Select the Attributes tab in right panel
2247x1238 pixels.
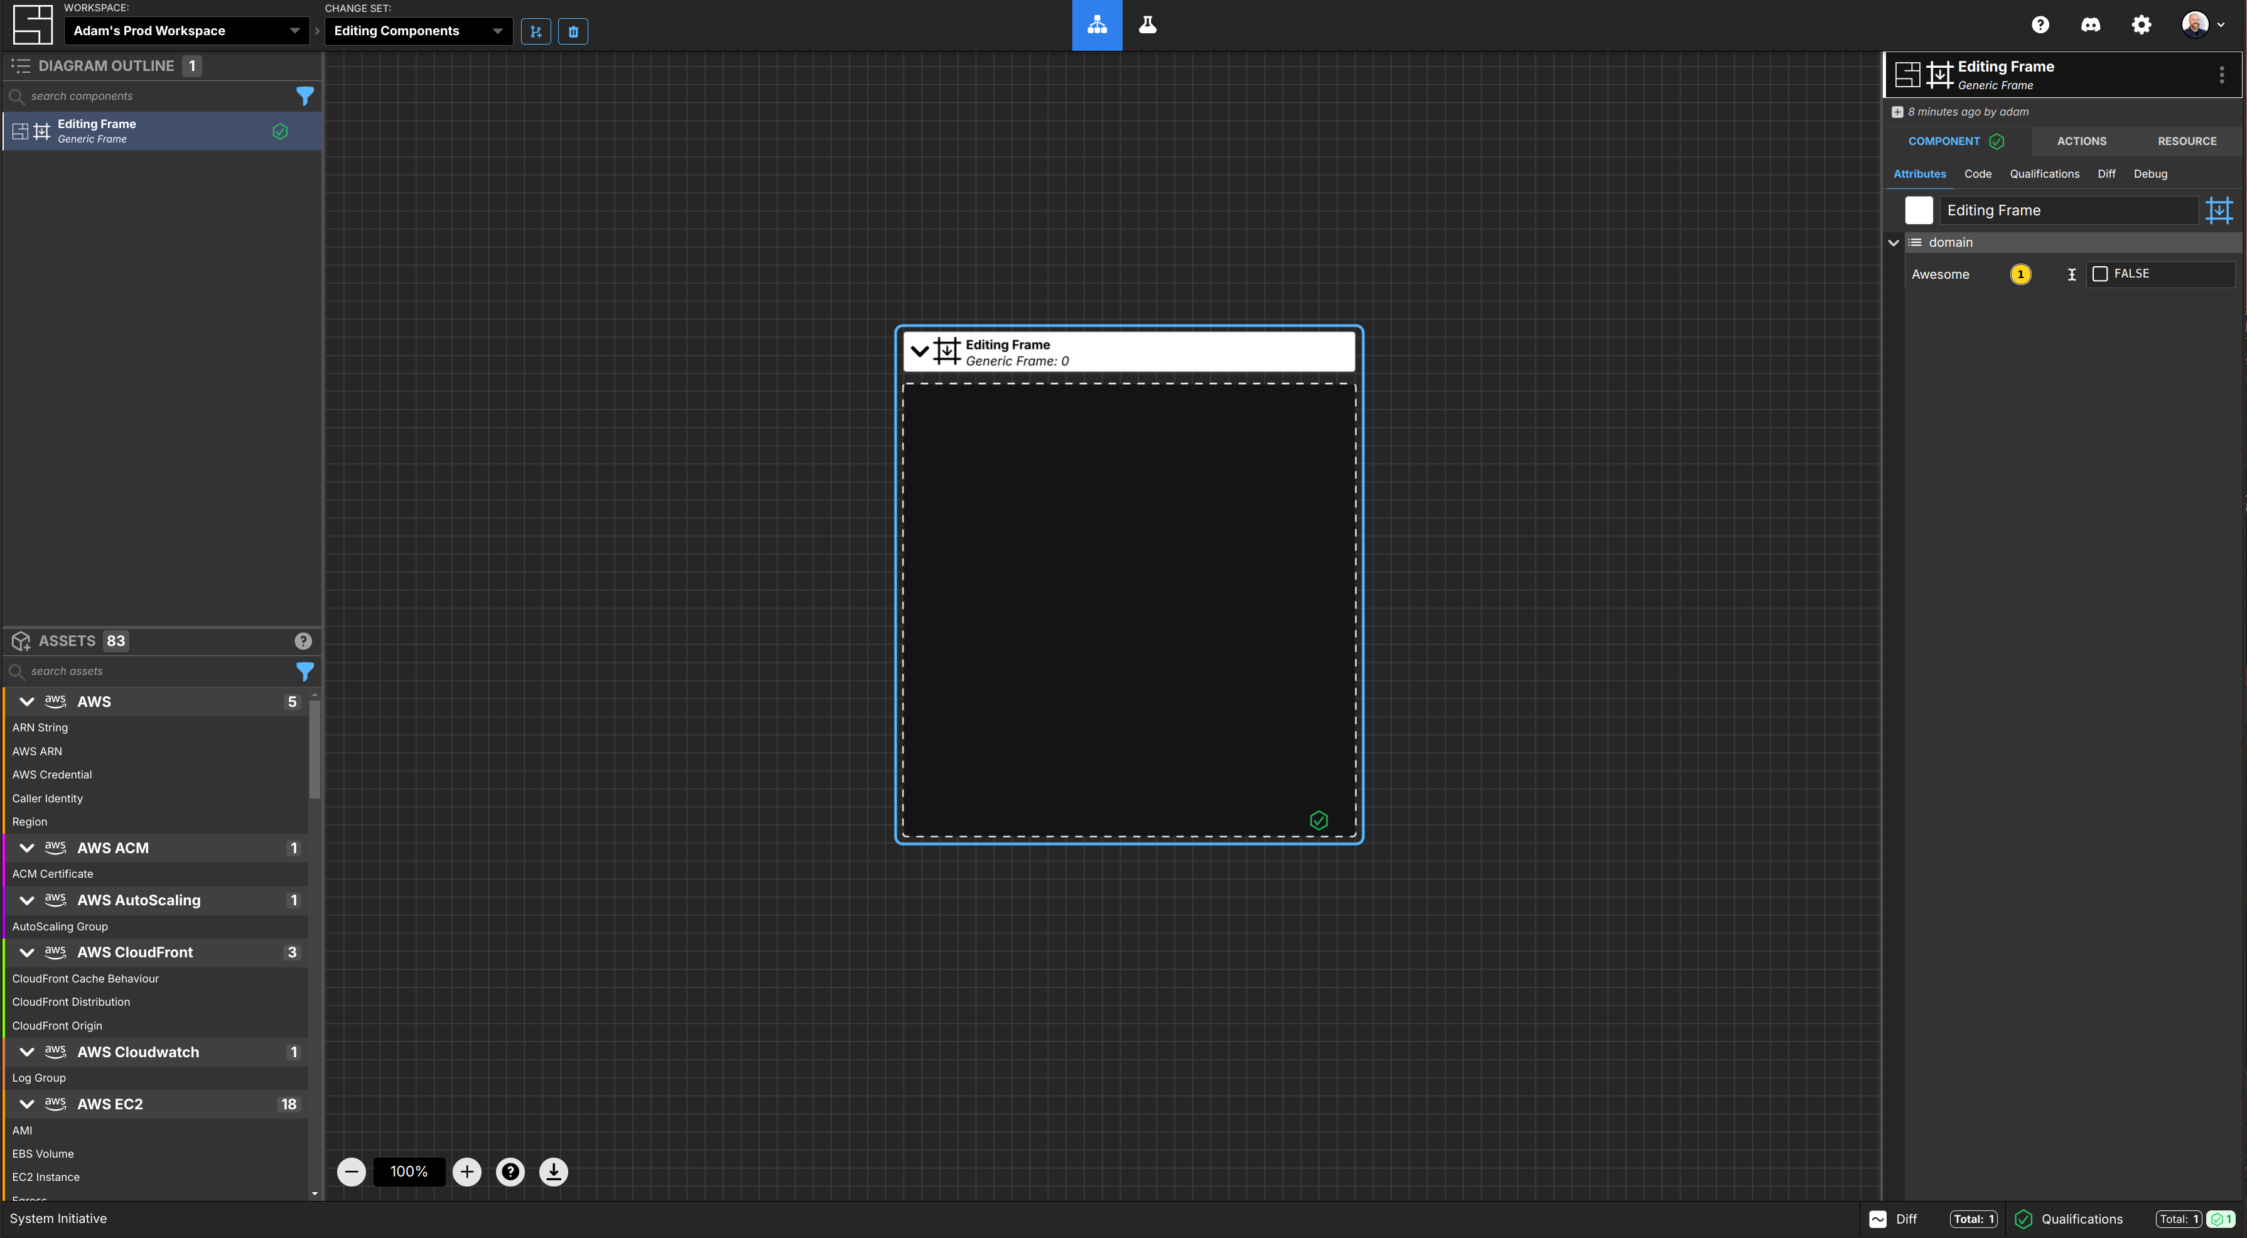click(x=1919, y=172)
